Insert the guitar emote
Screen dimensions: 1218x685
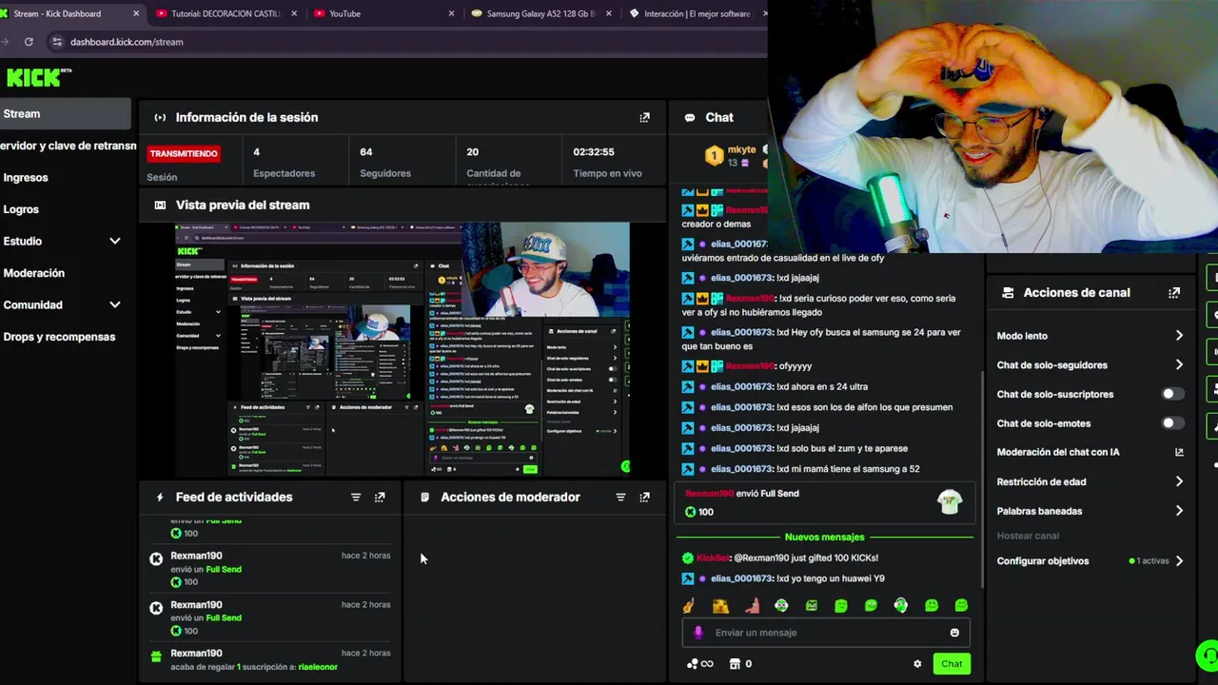point(689,605)
